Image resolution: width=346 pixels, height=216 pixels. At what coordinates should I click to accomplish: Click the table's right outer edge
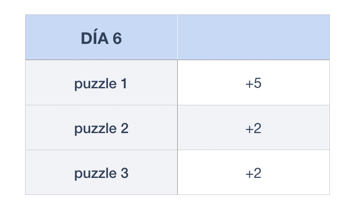tap(329, 105)
